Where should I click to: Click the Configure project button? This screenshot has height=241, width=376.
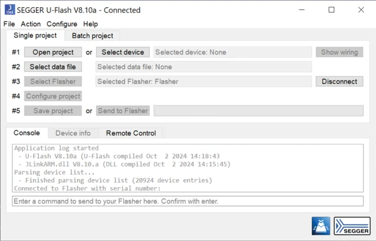53,96
